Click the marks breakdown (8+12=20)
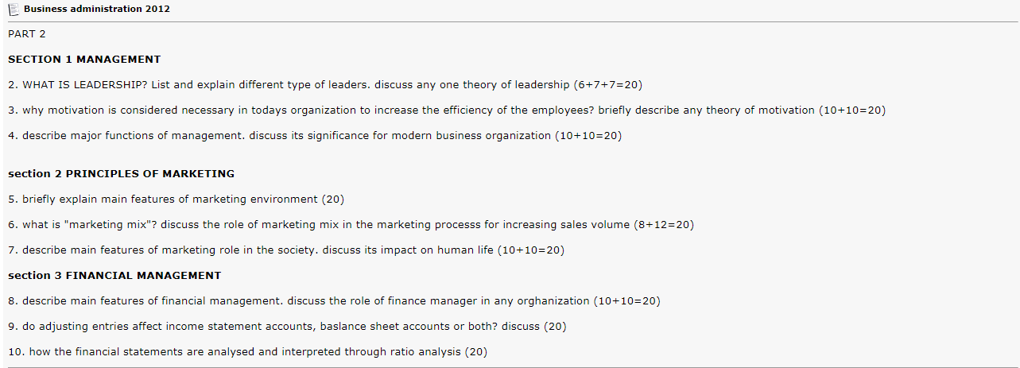 tap(664, 225)
